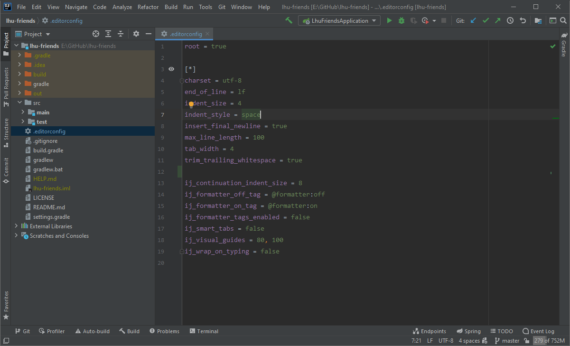This screenshot has height=346, width=570.
Task: Start debugging with the bug icon
Action: coord(402,21)
